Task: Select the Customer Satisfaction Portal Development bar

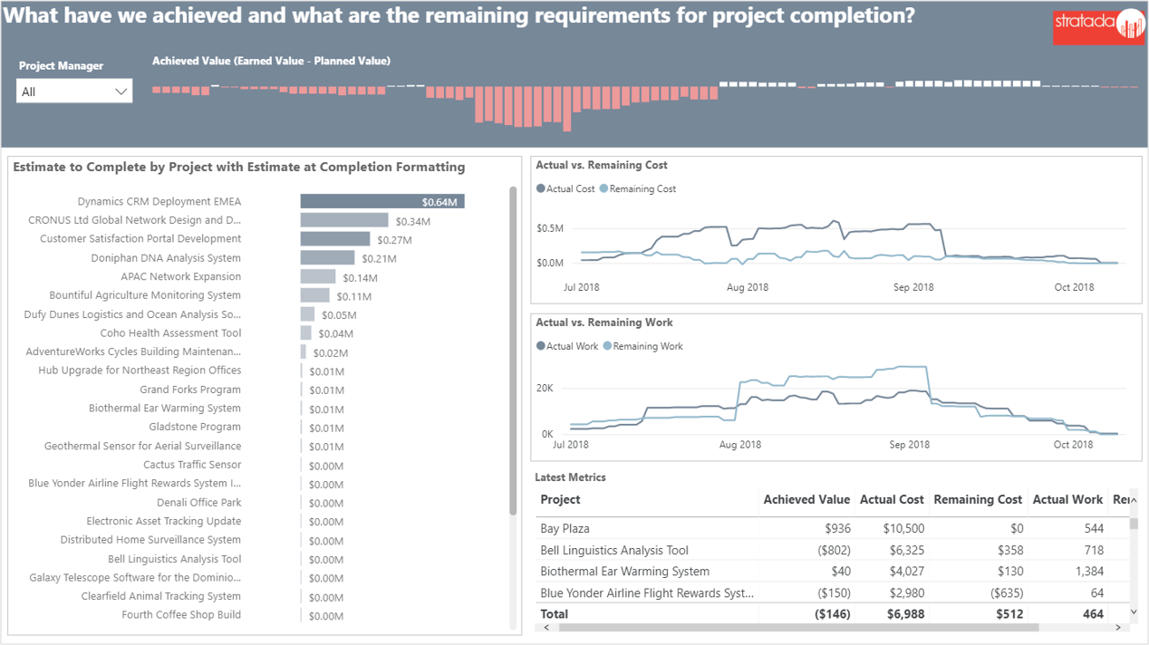Action: point(335,239)
